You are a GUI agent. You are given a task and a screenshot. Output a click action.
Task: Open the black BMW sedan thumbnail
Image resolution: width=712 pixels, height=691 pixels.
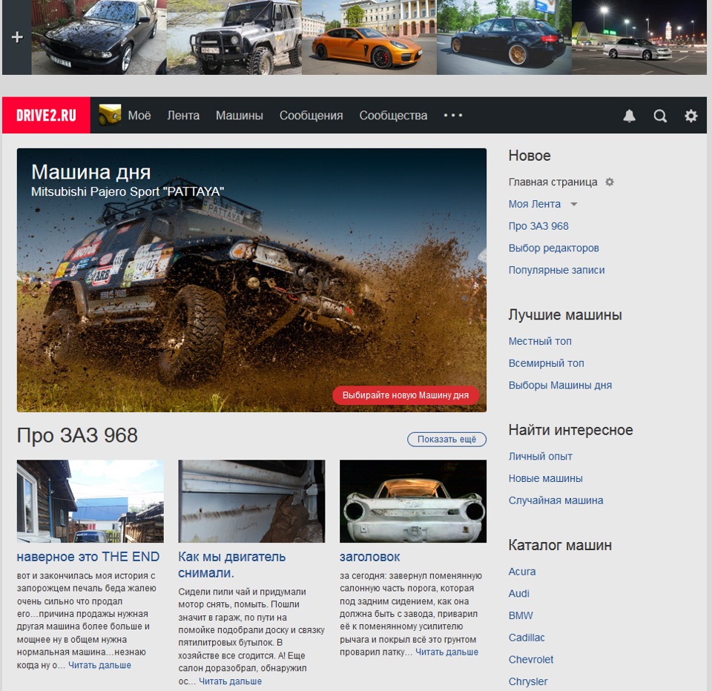99,37
